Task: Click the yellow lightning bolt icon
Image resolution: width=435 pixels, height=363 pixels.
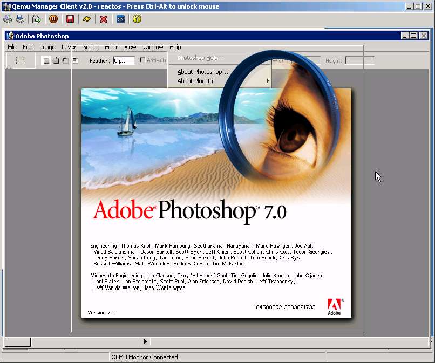Action: (x=87, y=19)
